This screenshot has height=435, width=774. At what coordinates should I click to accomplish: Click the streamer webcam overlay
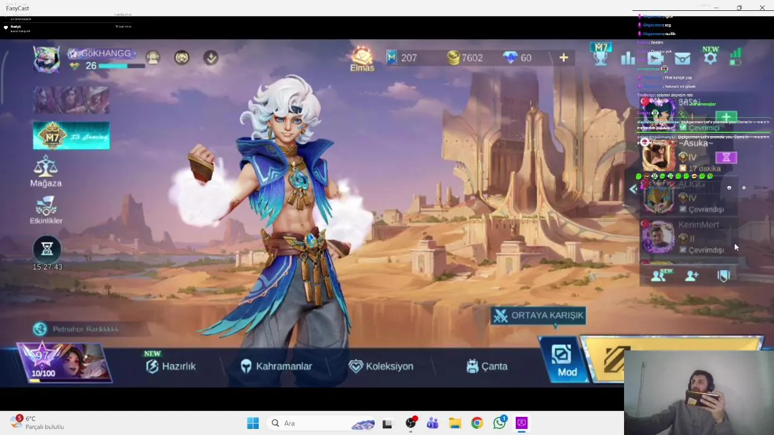699,392
